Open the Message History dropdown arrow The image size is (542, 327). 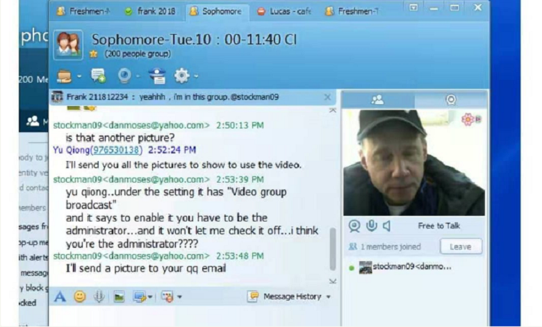[x=329, y=297]
